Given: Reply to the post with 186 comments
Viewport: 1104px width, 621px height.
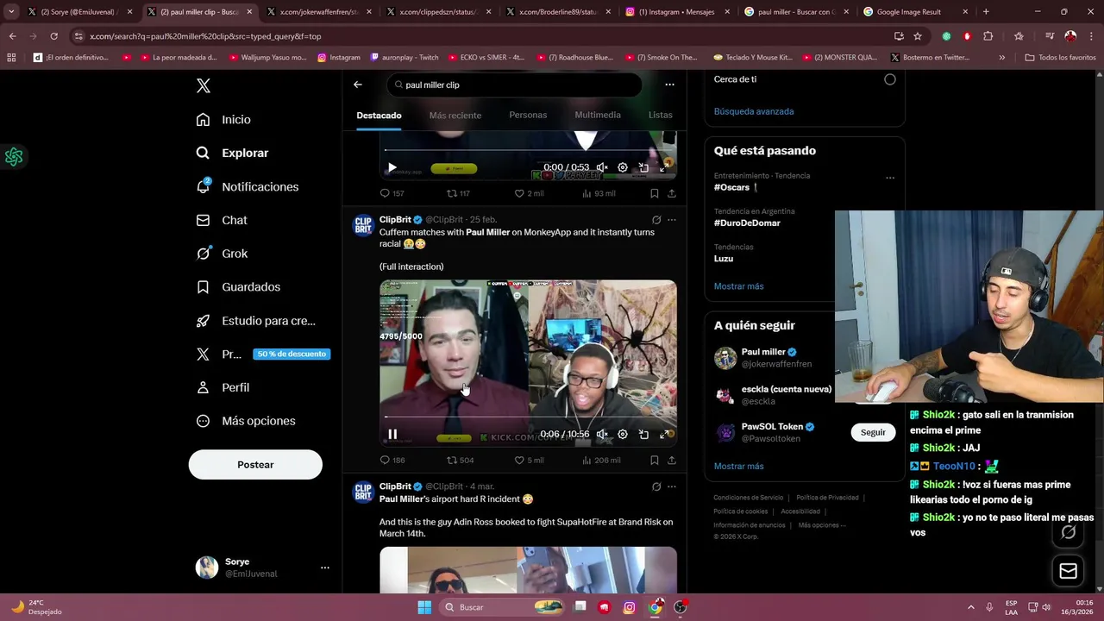Looking at the screenshot, I should [x=392, y=460].
